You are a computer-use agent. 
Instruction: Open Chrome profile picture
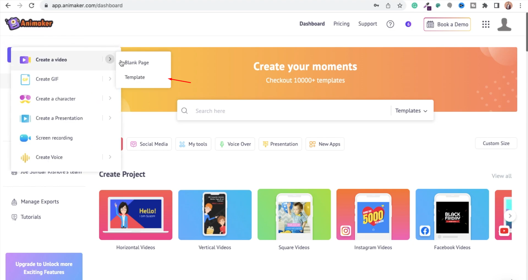(509, 5)
